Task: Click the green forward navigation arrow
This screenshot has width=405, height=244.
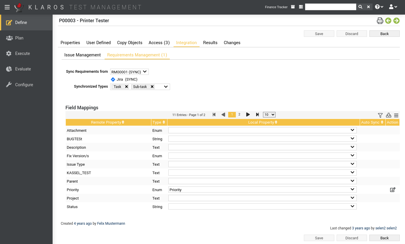Action: (x=397, y=21)
